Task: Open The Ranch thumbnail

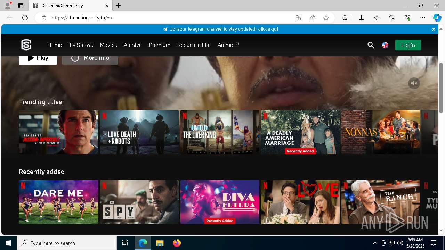Action: [381, 202]
